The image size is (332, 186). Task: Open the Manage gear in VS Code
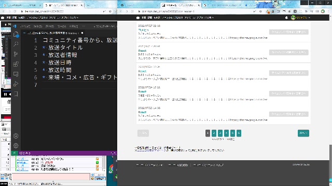point(16,146)
